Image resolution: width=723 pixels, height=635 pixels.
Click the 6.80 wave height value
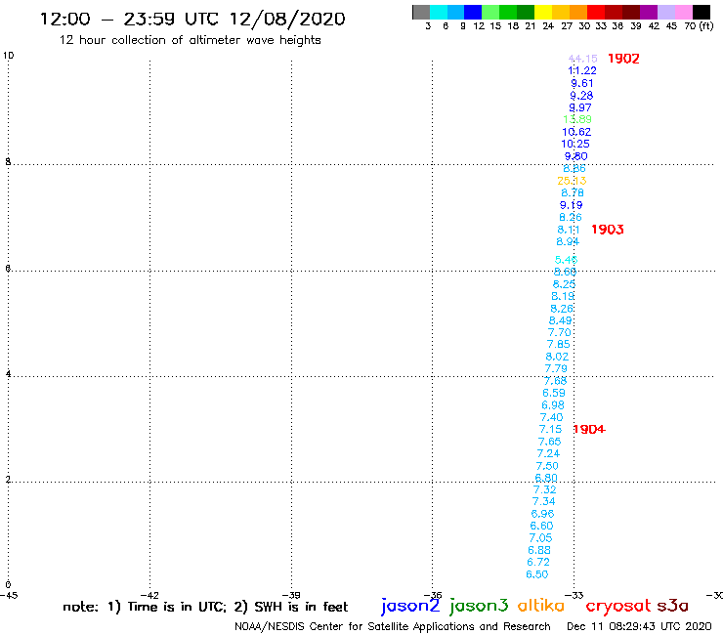[546, 478]
